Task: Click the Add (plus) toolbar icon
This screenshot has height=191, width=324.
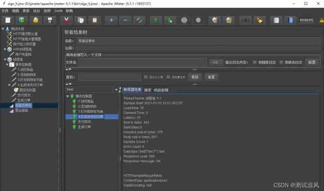Action: tap(111, 20)
